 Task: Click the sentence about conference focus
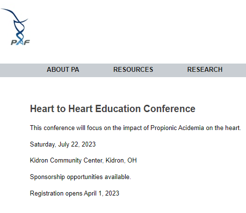(135, 128)
